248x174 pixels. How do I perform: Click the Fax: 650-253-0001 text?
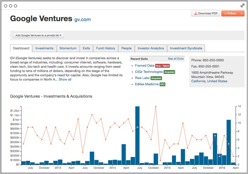(205, 66)
